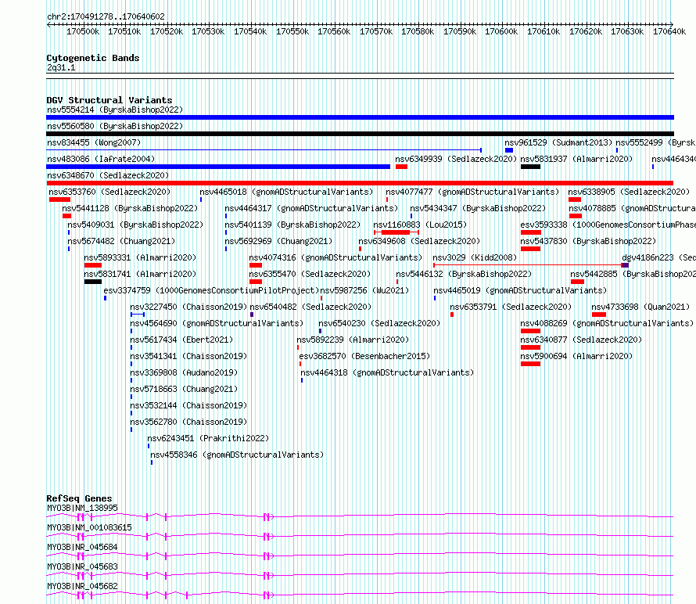Click the esv3682570 (Besenbacher2015) label
Screen dimensions: 696x604
tap(365, 356)
